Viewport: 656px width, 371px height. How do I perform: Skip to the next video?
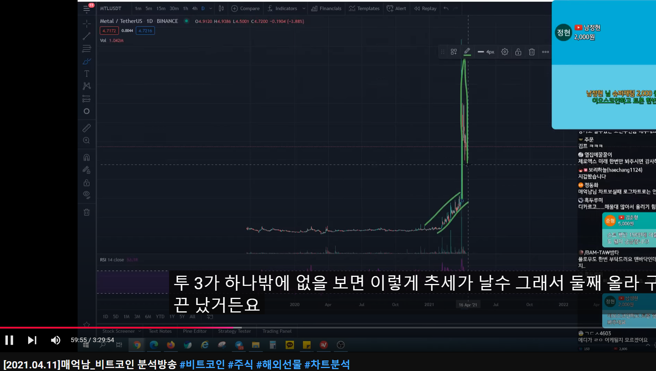click(x=32, y=340)
